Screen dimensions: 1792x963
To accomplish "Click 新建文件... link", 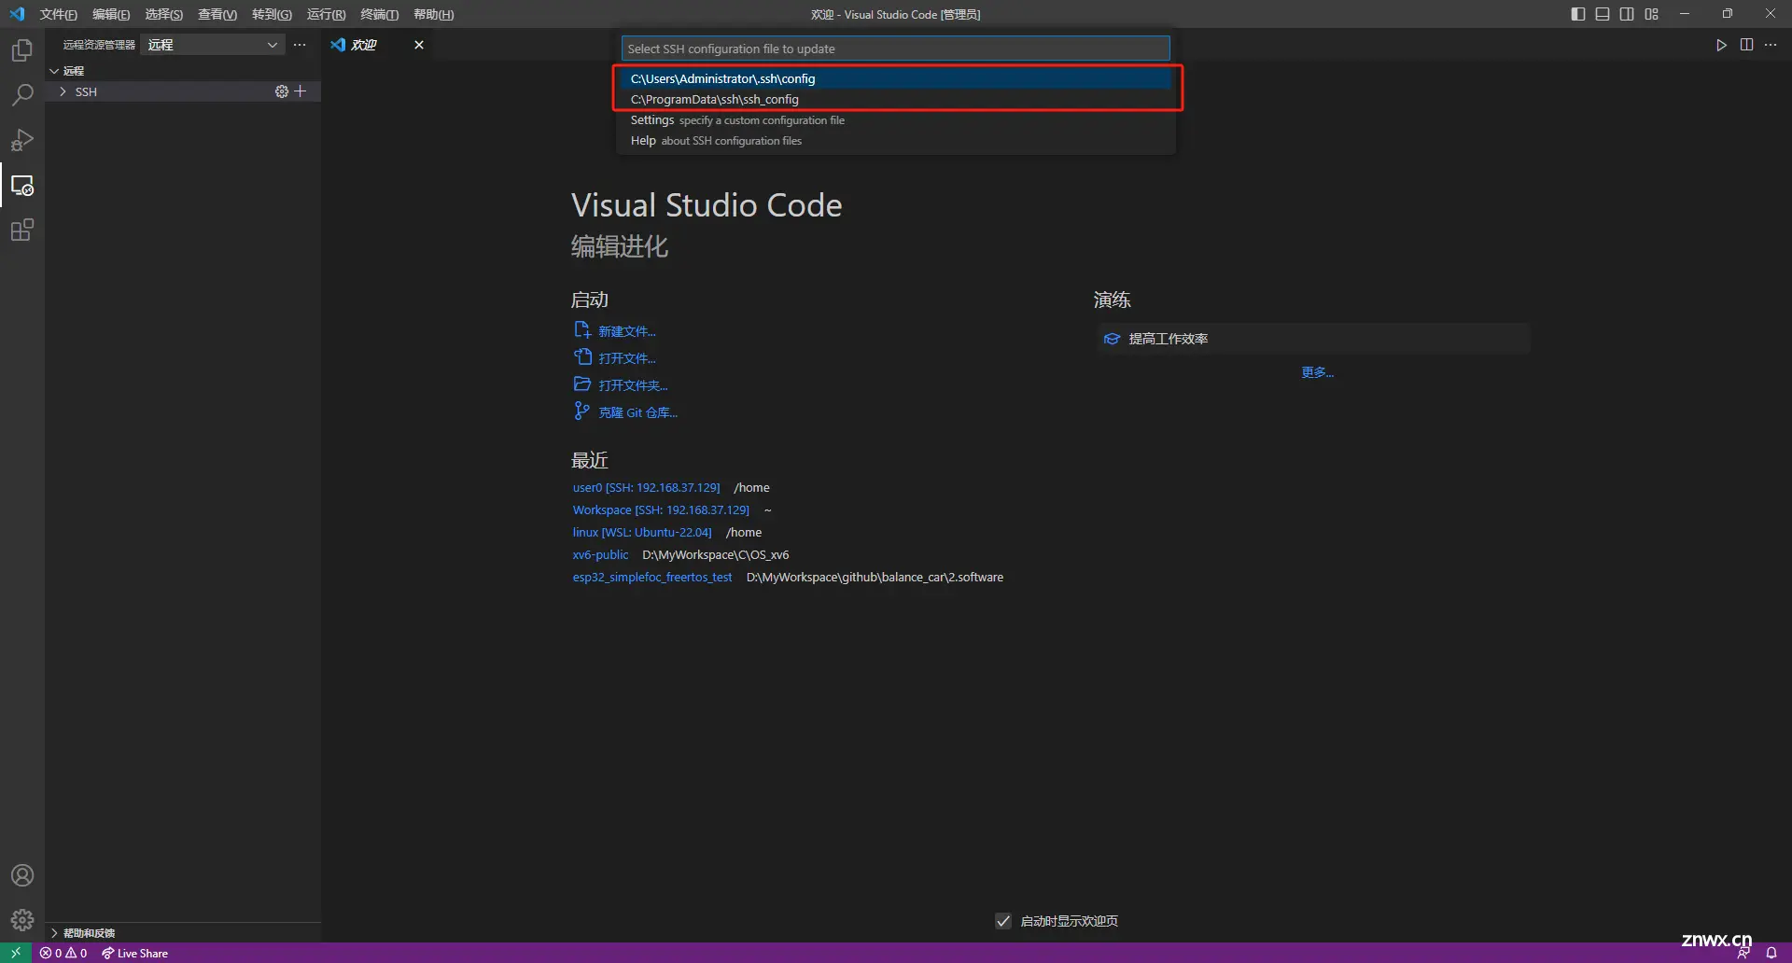I will 626,331.
